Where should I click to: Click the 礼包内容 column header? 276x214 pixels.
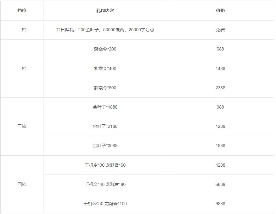point(105,10)
